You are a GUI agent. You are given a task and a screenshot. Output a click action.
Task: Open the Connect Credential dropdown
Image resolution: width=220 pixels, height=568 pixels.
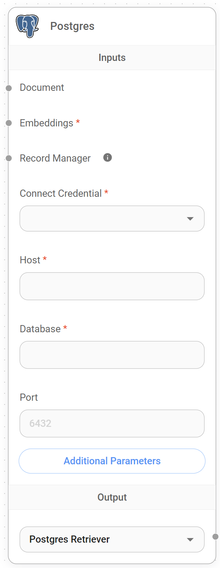tap(112, 218)
